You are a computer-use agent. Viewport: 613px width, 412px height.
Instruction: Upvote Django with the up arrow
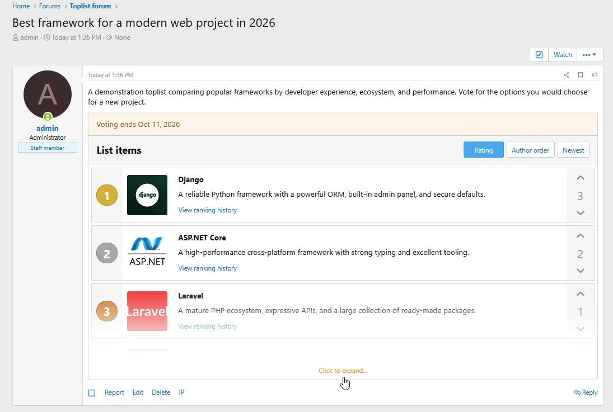[581, 178]
